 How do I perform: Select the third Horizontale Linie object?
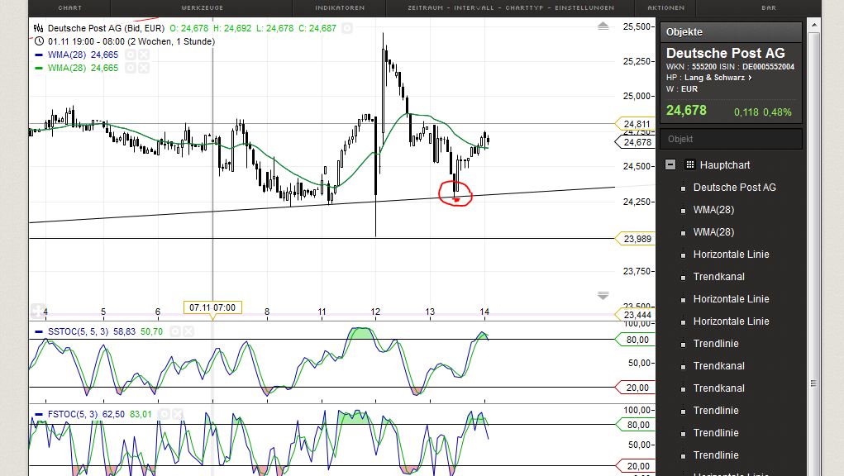click(x=731, y=321)
